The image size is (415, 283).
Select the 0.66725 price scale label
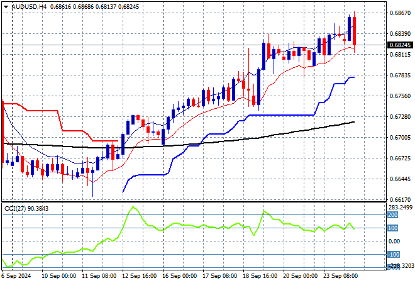coord(401,158)
